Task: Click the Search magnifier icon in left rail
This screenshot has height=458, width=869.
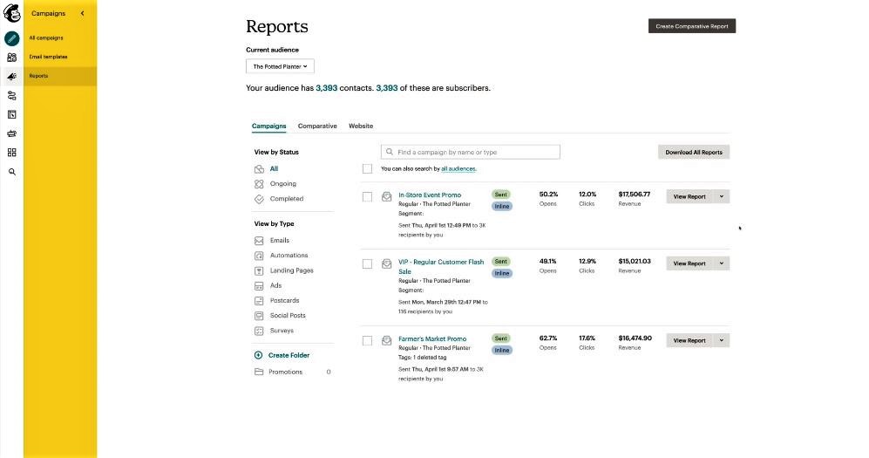Action: (11, 172)
